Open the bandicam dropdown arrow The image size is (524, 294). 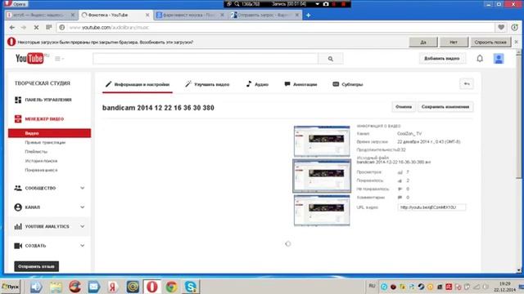click(x=317, y=4)
